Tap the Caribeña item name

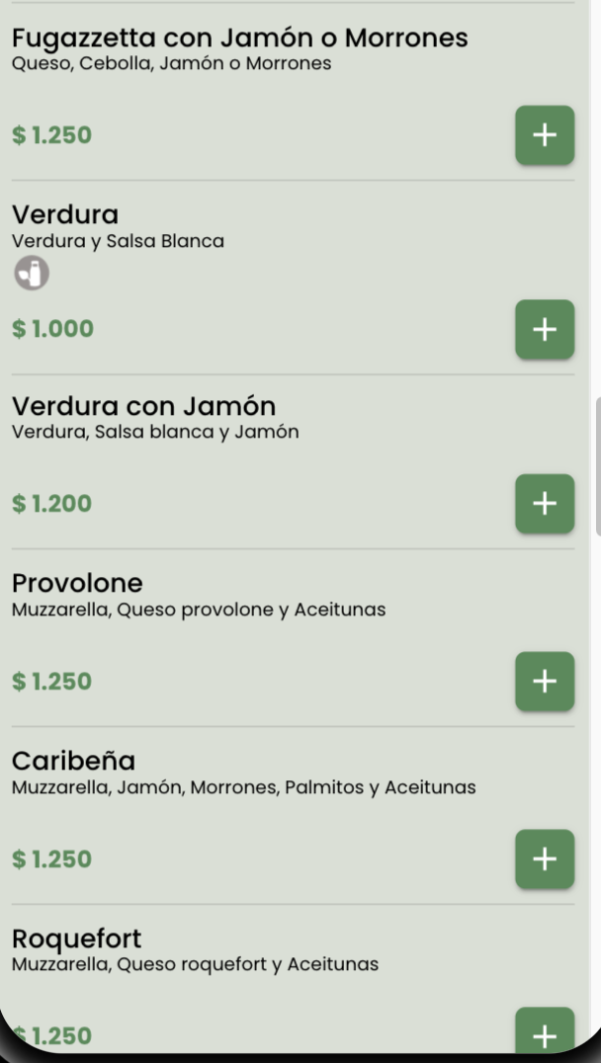74,761
